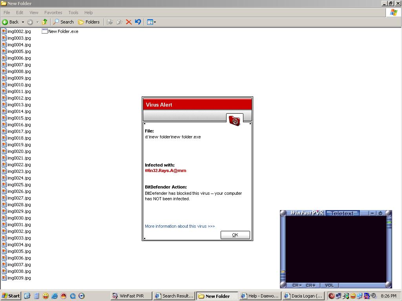Open the Favorites menu
Screen dimensions: 402x301
[53, 13]
